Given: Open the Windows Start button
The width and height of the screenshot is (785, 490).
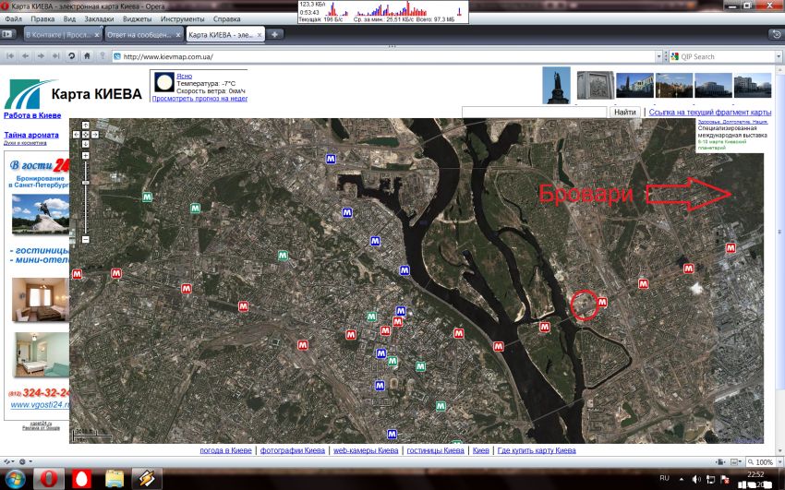Looking at the screenshot, I should [15, 479].
